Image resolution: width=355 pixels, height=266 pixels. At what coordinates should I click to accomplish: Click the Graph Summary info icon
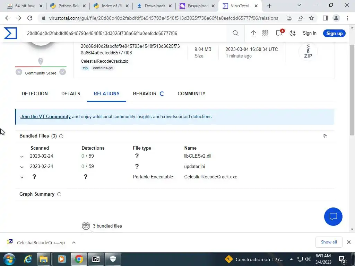point(59,194)
